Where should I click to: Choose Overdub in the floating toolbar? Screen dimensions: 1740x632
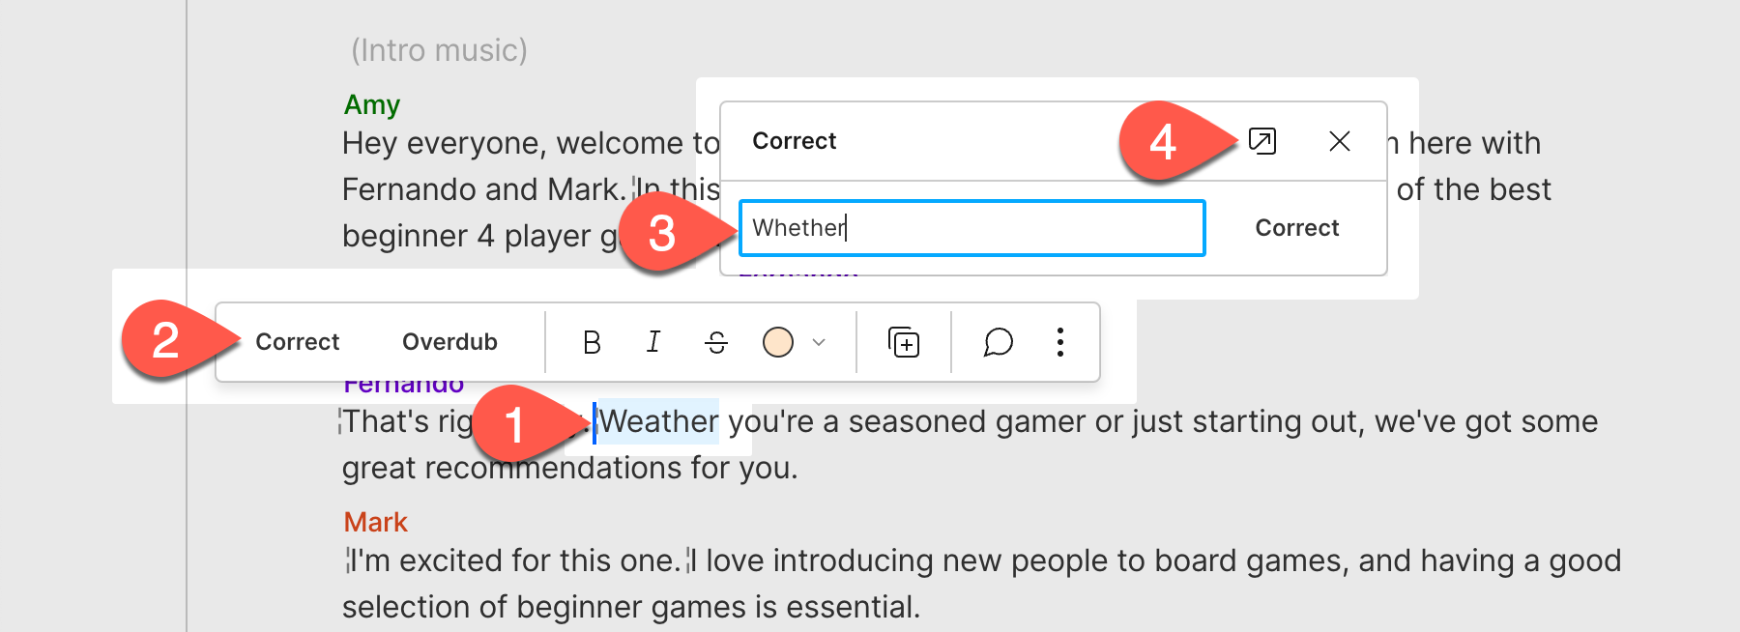(x=449, y=342)
